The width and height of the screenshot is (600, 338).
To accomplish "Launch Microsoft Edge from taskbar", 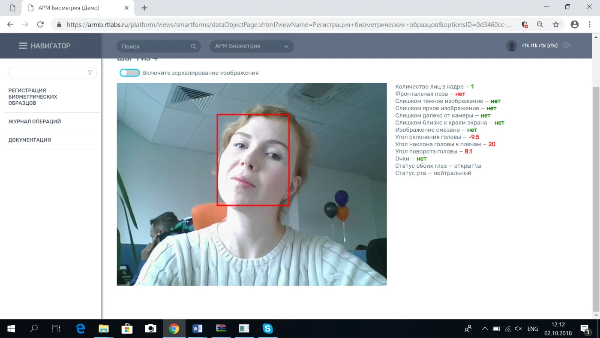I will pyautogui.click(x=80, y=329).
